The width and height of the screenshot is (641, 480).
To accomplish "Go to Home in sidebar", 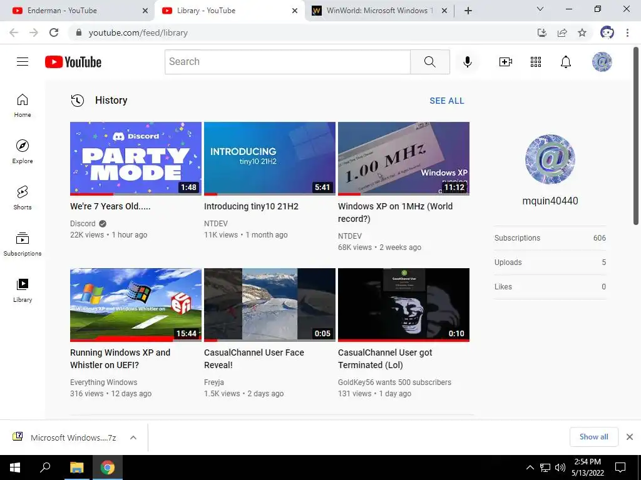I will pyautogui.click(x=23, y=106).
